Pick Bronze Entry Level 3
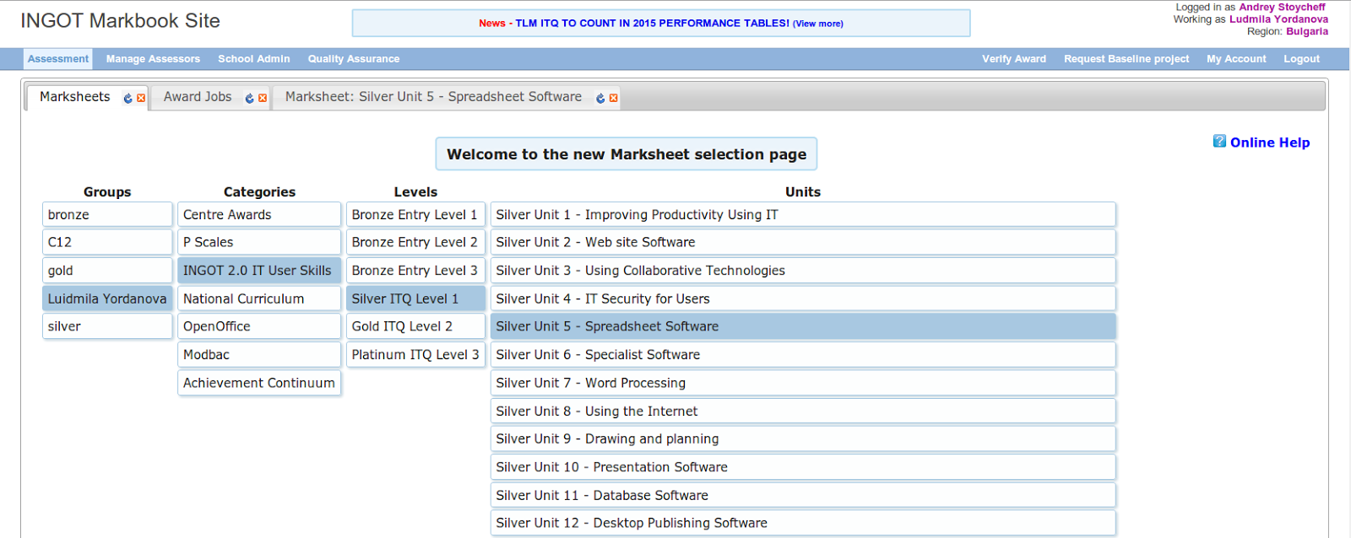This screenshot has height=538, width=1351. 415,271
